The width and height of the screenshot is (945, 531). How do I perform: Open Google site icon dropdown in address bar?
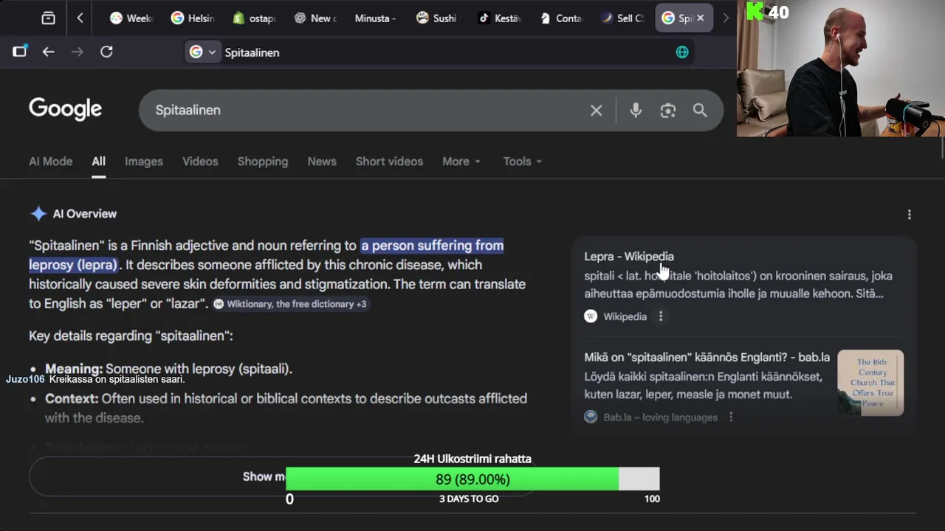coord(202,52)
